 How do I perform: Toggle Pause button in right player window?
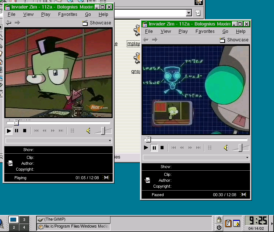click(x=154, y=148)
